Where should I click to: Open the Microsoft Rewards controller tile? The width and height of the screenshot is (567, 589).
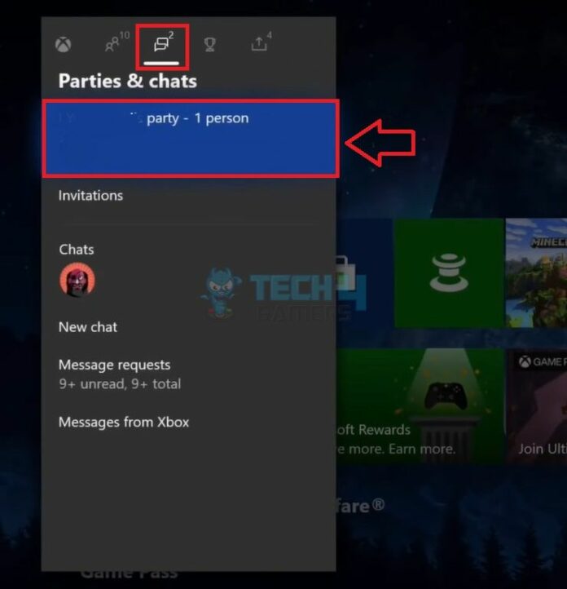420,405
